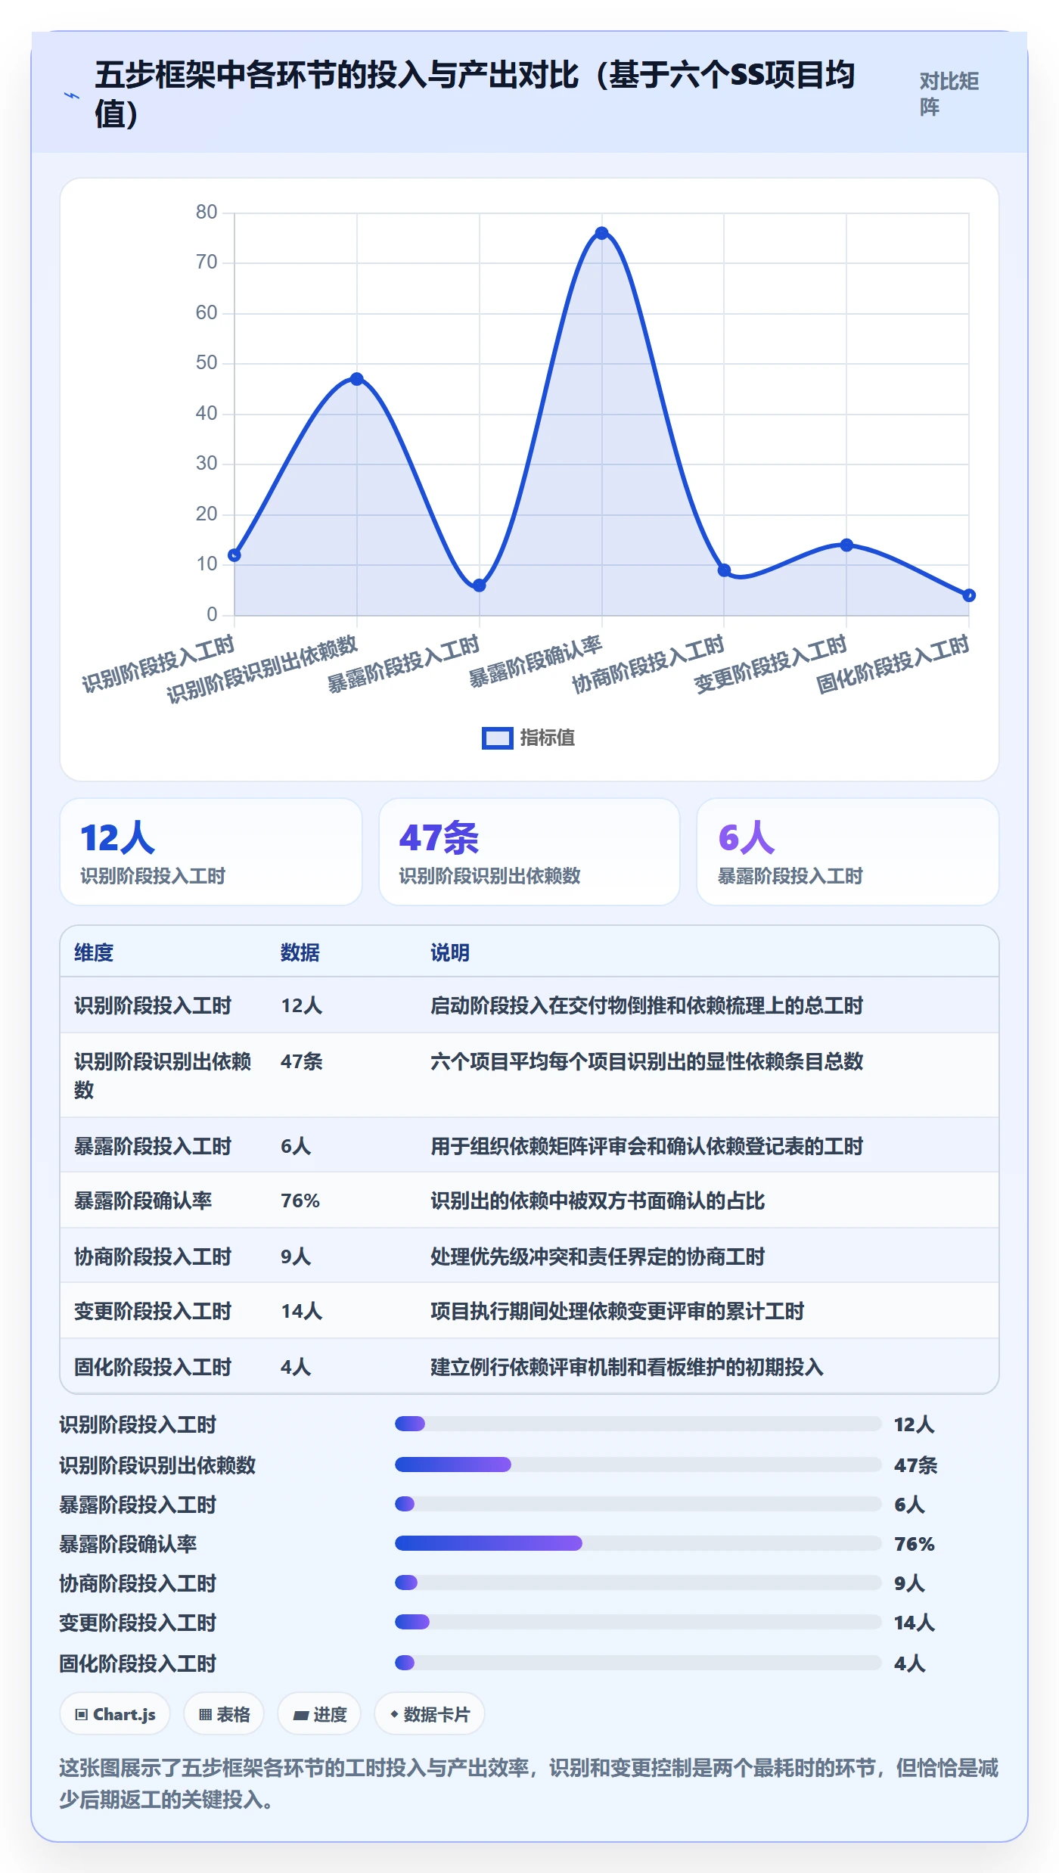1059x1873 pixels.
Task: Click the chart point for 识别阶段识别出依赖数
Action: click(357, 379)
